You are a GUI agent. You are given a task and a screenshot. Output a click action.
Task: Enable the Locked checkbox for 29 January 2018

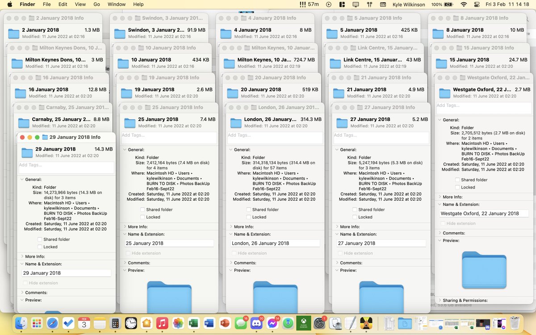click(x=39, y=246)
